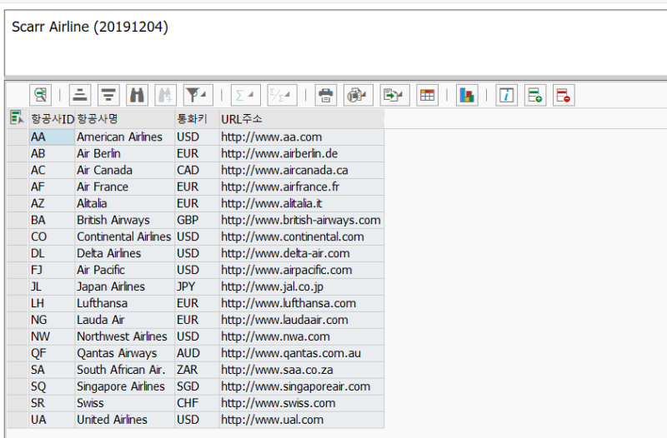The height and width of the screenshot is (438, 667).
Task: Select the American Airlines name cell
Action: coord(124,137)
